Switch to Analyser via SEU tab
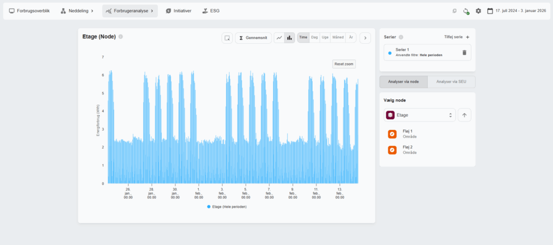The width and height of the screenshot is (553, 245). [x=451, y=81]
